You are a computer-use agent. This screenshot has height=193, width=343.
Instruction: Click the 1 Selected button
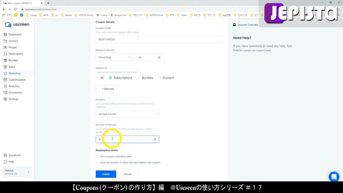(x=108, y=89)
